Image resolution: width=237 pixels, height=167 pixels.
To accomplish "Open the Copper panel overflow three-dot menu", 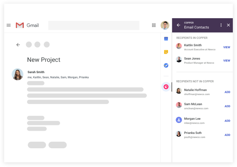I will point(221,25).
